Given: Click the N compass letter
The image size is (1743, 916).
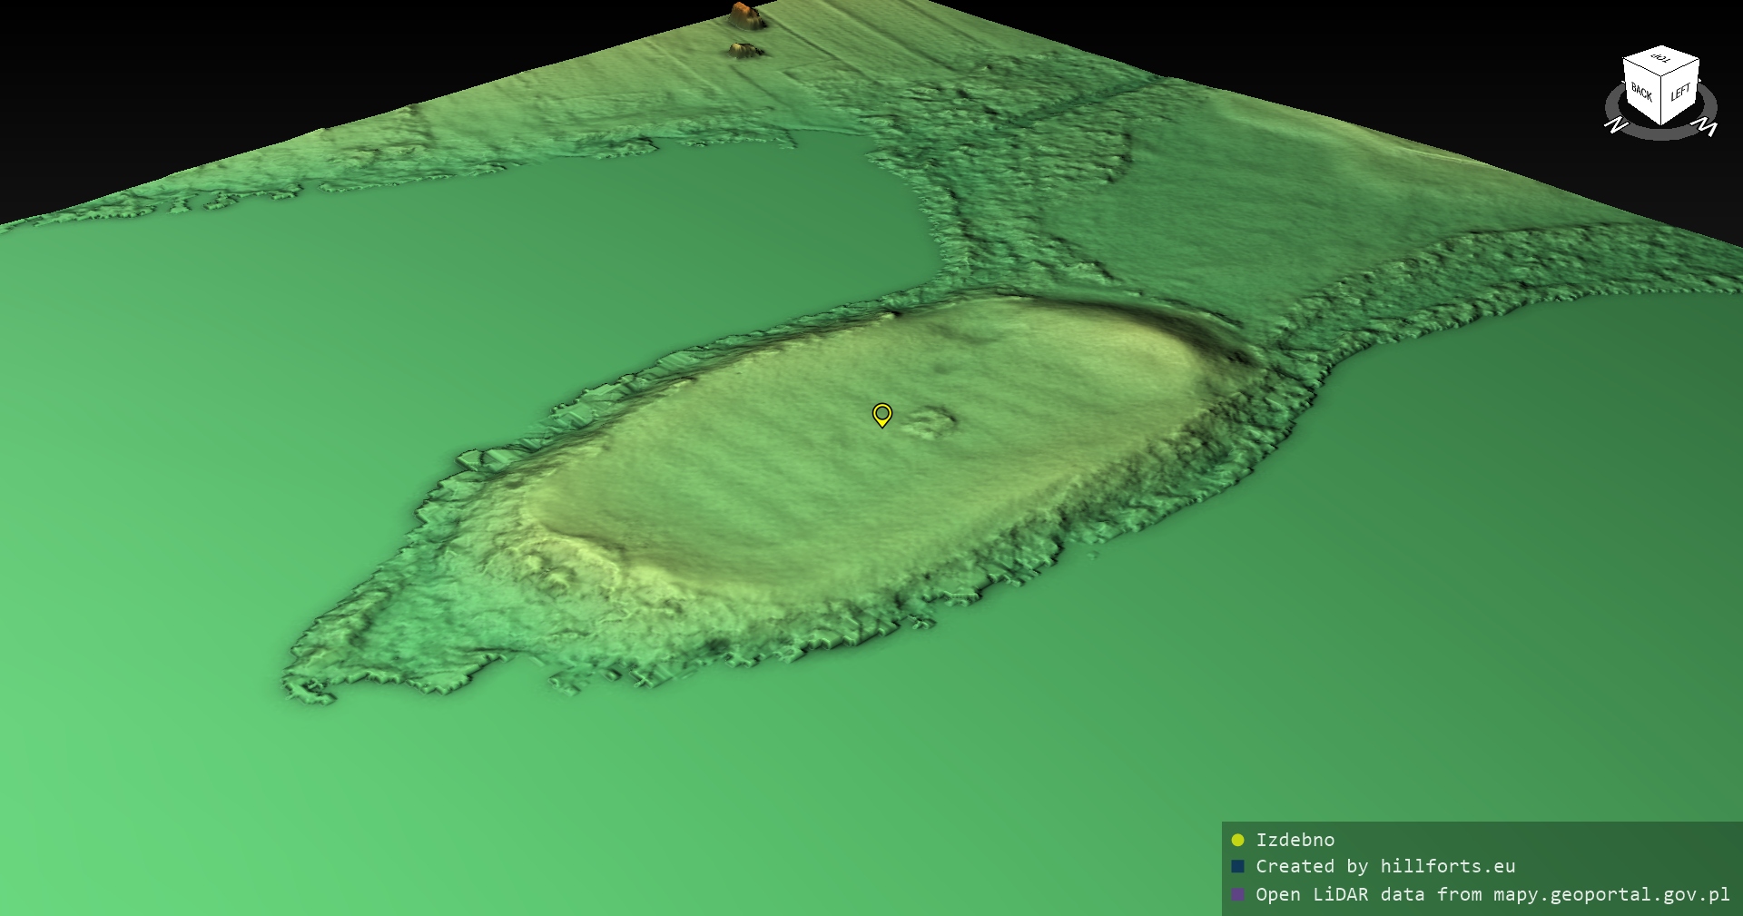Looking at the screenshot, I should [x=1615, y=125].
